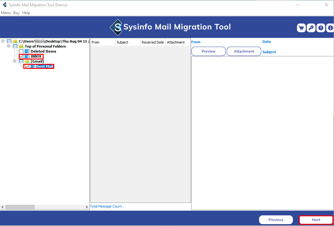334x226 pixels.
Task: Open the Help menu
Action: pyautogui.click(x=26, y=13)
